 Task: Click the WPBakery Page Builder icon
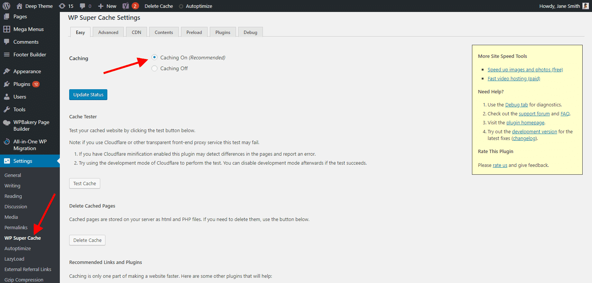point(7,122)
